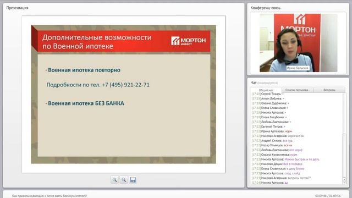Click the presenter video feed
The width and height of the screenshot is (352, 198).
click(298, 43)
